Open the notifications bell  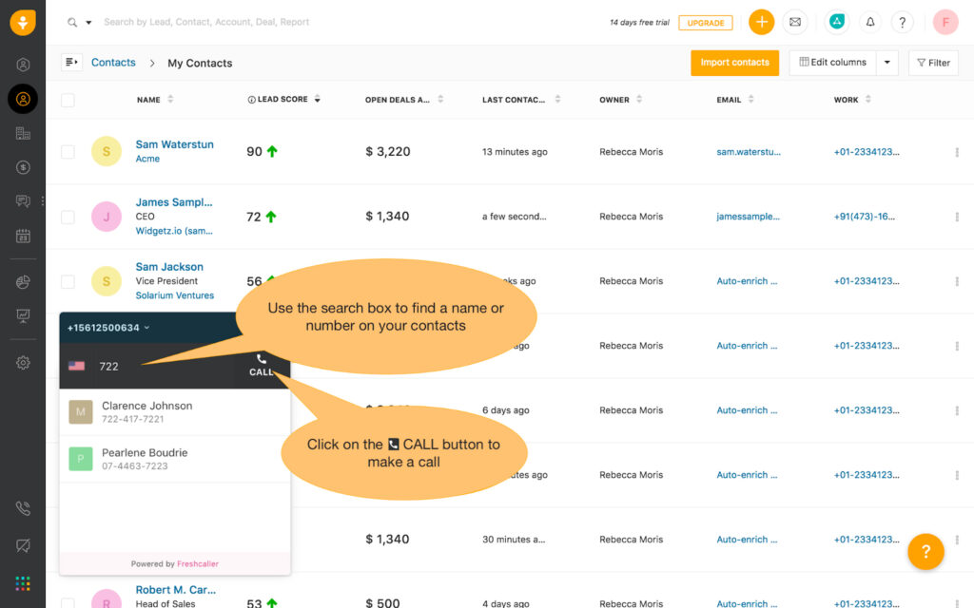click(869, 22)
